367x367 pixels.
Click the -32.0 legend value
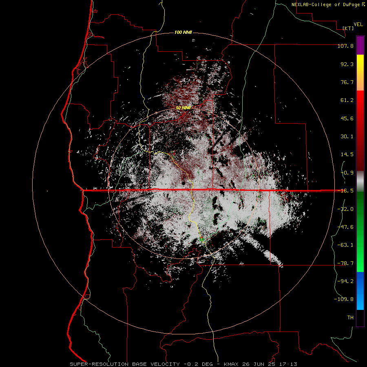pos(345,209)
